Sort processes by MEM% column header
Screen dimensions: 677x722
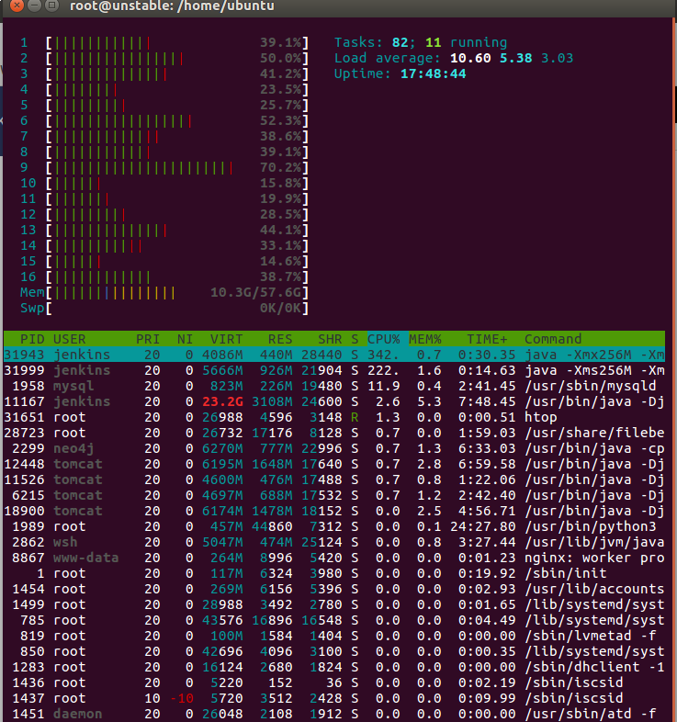click(424, 339)
